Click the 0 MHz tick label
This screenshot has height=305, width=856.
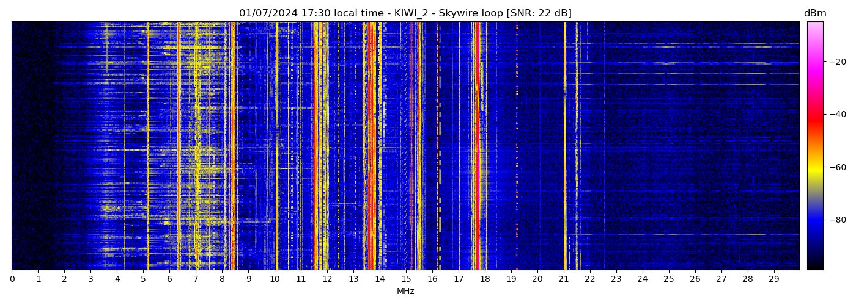tap(12, 279)
